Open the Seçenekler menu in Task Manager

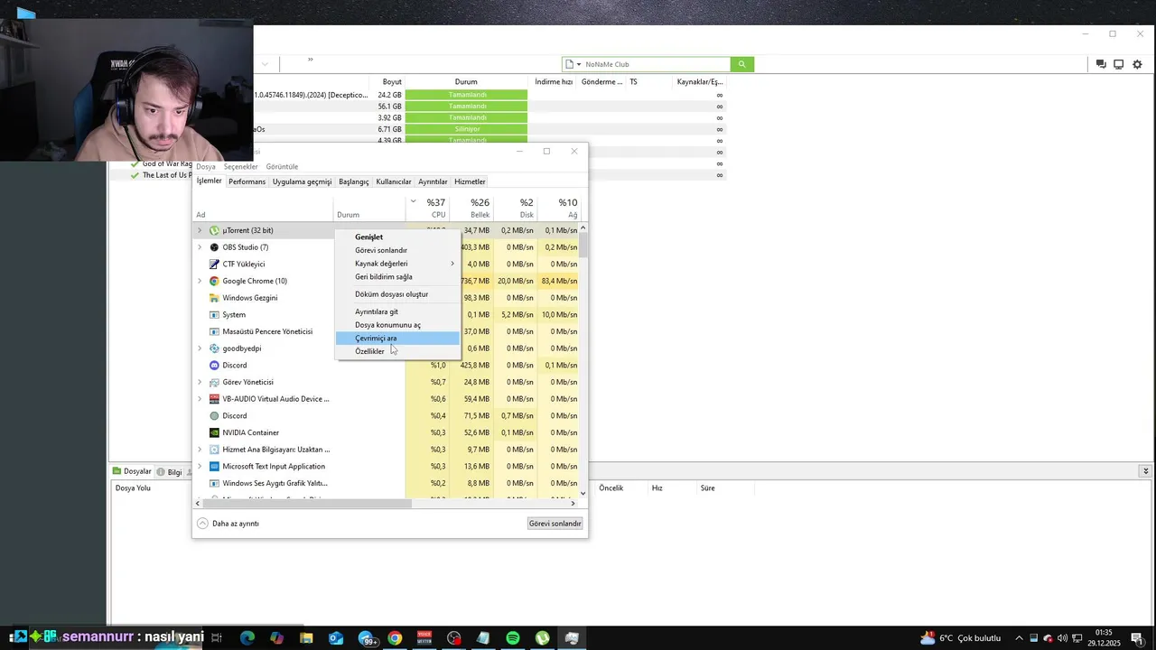[x=240, y=166]
